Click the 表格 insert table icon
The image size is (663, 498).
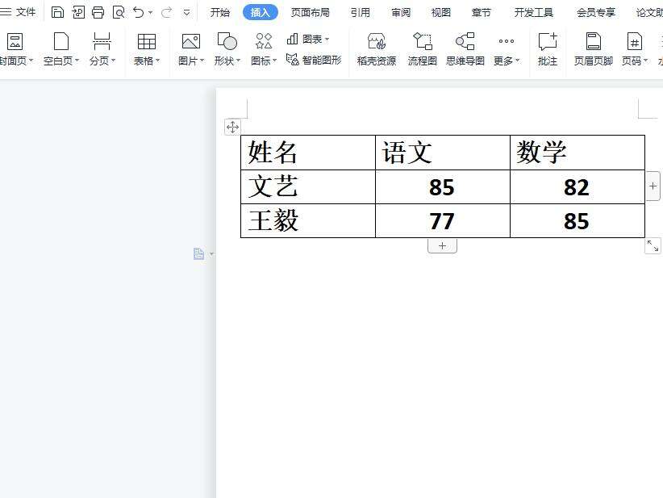(x=147, y=41)
